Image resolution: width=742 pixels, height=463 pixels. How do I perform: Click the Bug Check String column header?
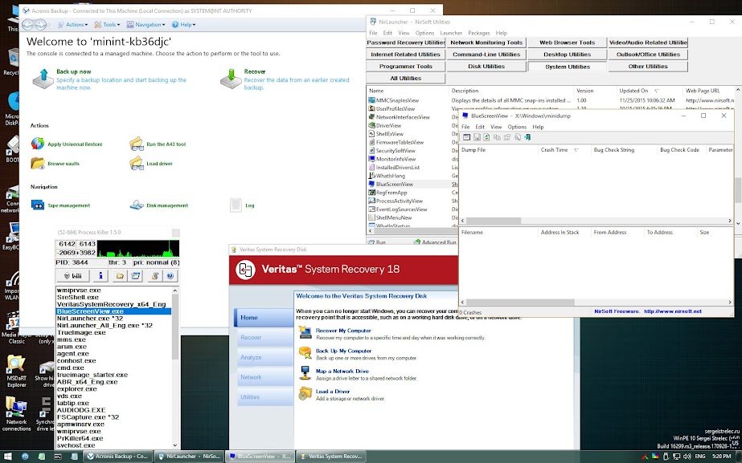[624, 150]
